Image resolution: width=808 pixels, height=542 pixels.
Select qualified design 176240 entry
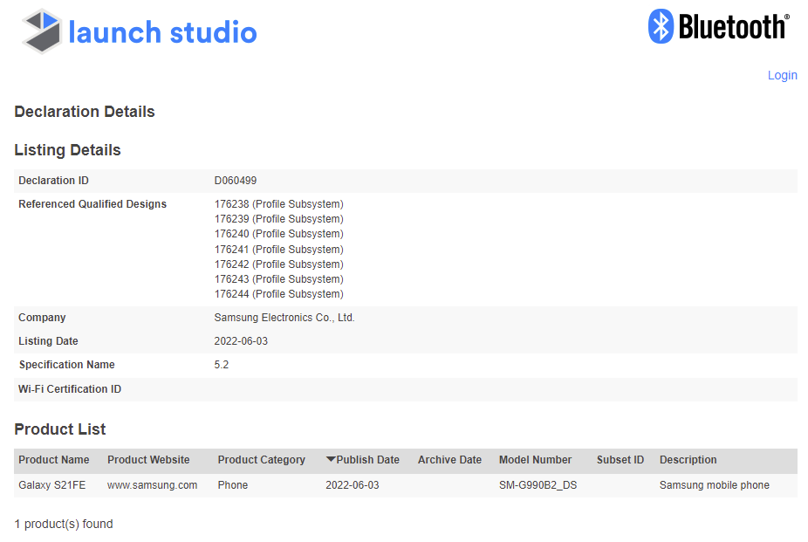(x=278, y=234)
